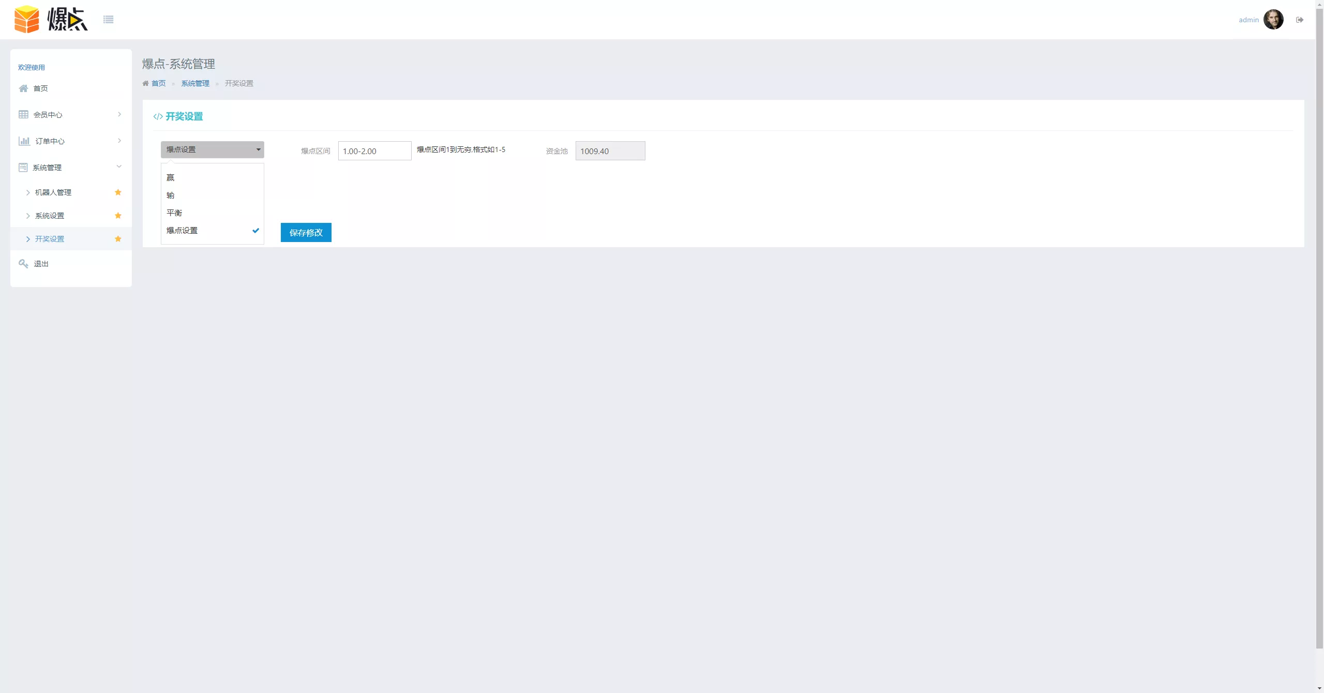Click the 系统管理 breadcrumb link
1324x693 pixels.
(x=195, y=83)
